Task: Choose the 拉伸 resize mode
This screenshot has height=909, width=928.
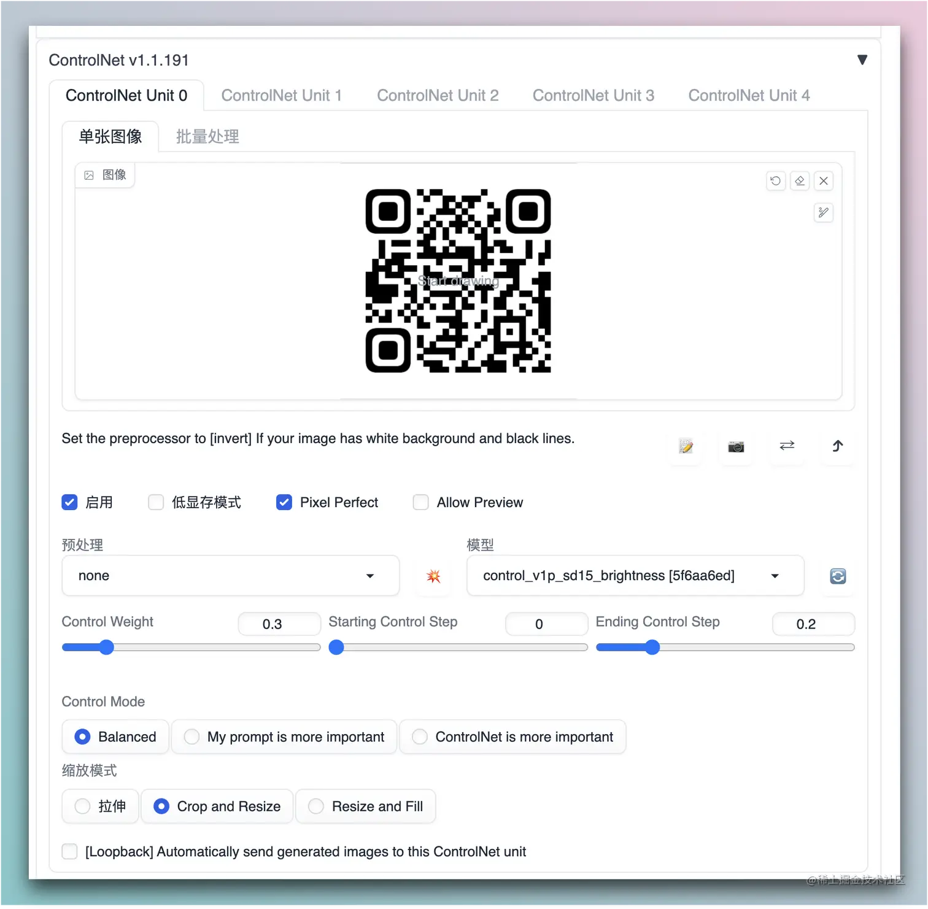Action: [100, 806]
